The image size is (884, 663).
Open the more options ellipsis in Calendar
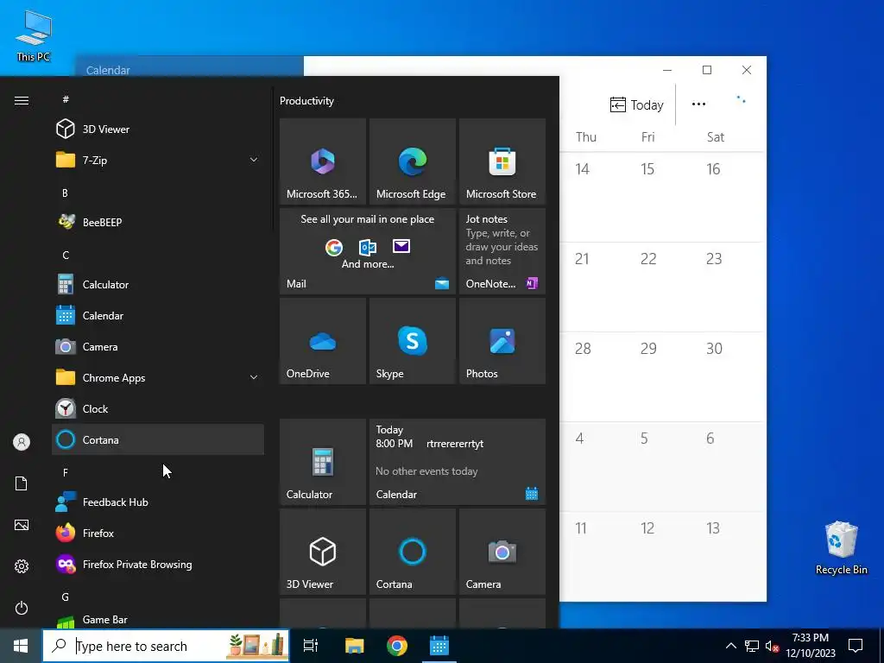coord(698,104)
